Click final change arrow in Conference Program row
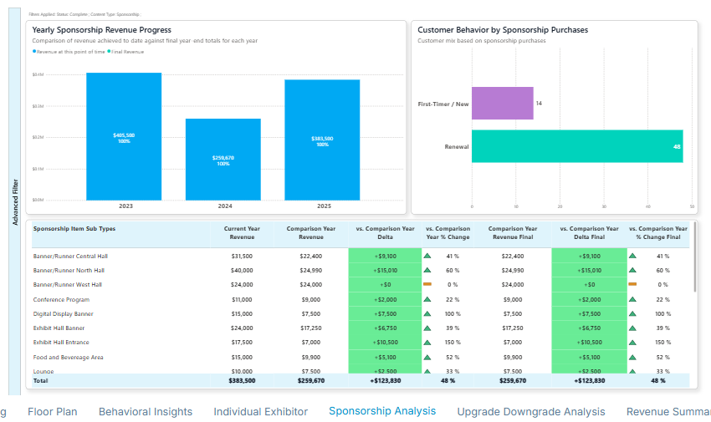 [632, 300]
